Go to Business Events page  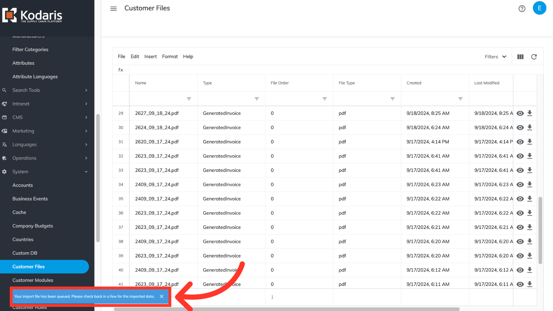(x=30, y=199)
